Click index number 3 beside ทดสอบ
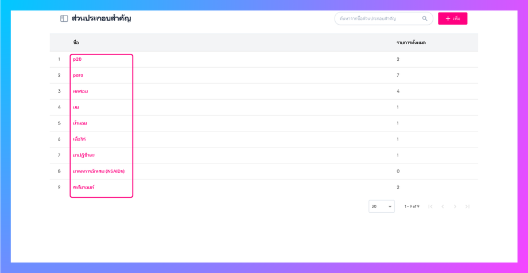Image resolution: width=528 pixels, height=273 pixels. [x=59, y=91]
